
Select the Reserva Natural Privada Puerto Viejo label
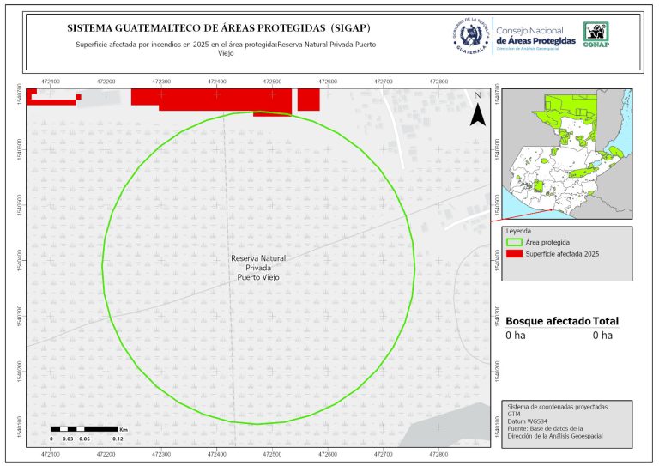point(258,268)
